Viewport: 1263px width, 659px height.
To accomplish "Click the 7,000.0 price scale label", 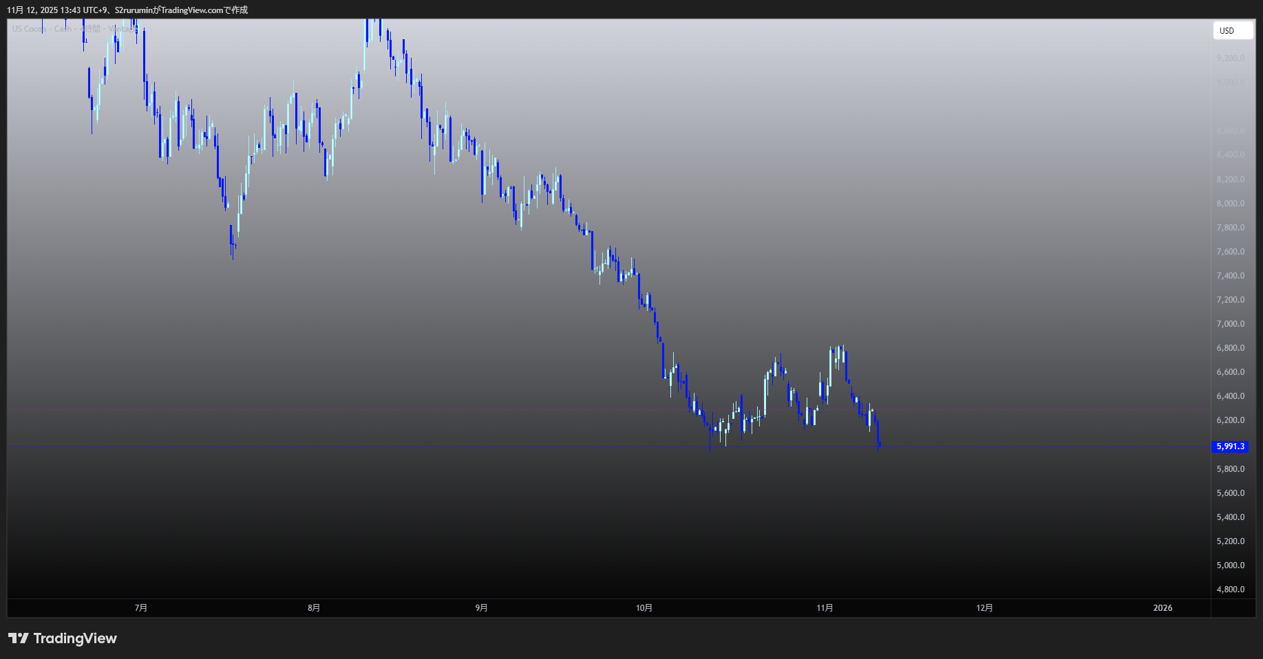I will [x=1231, y=324].
